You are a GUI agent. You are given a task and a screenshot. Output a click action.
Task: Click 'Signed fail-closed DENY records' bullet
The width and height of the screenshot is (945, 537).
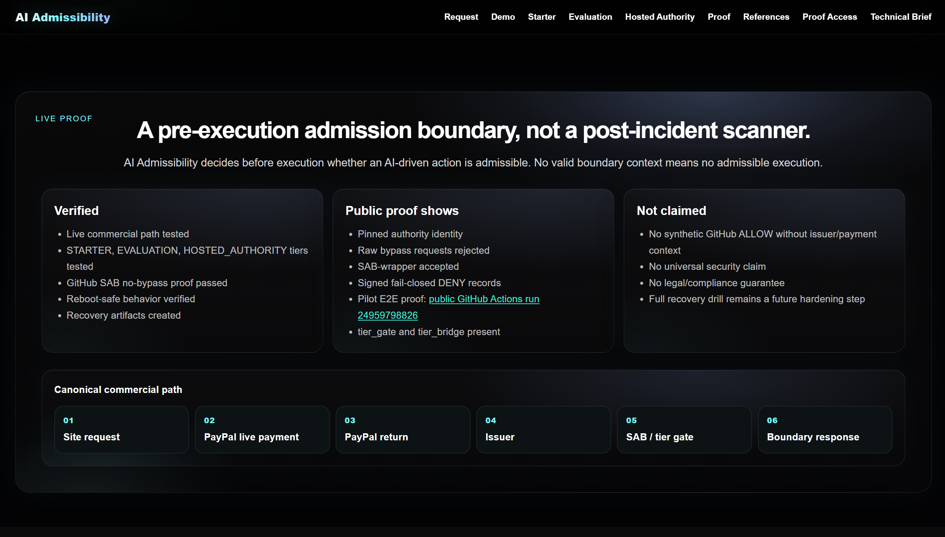(429, 283)
